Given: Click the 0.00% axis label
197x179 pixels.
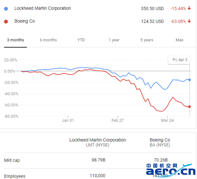Looking at the screenshot, I should click(x=10, y=71).
